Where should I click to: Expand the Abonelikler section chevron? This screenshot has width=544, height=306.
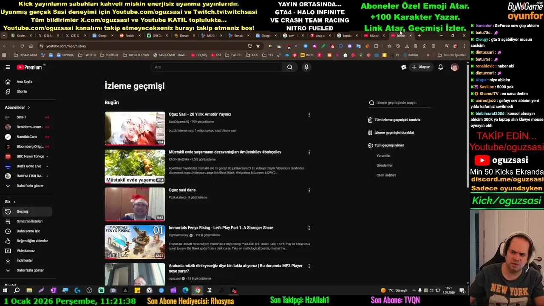coord(28,108)
